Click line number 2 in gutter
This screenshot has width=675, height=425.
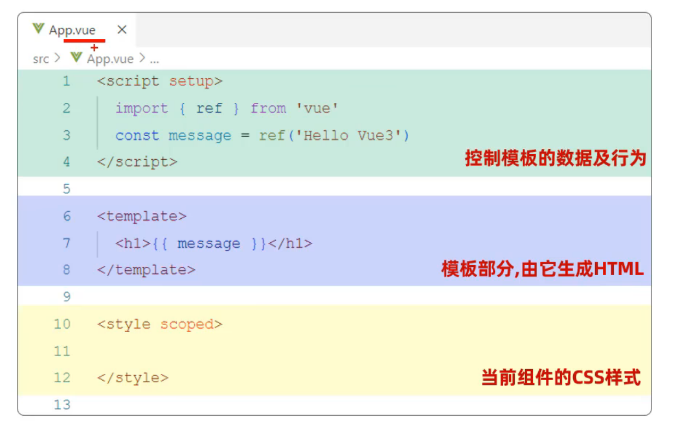66,108
